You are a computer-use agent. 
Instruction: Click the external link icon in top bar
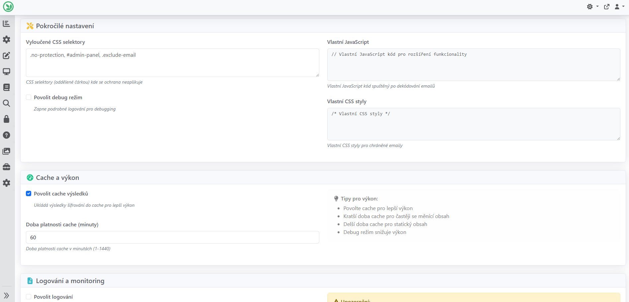pyautogui.click(x=606, y=7)
